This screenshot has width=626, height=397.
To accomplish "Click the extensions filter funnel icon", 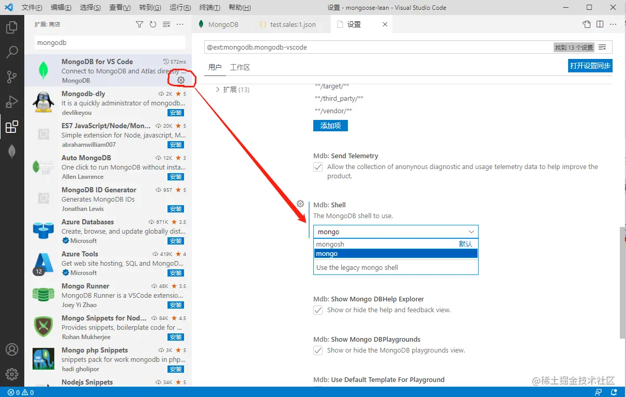I will (x=140, y=24).
